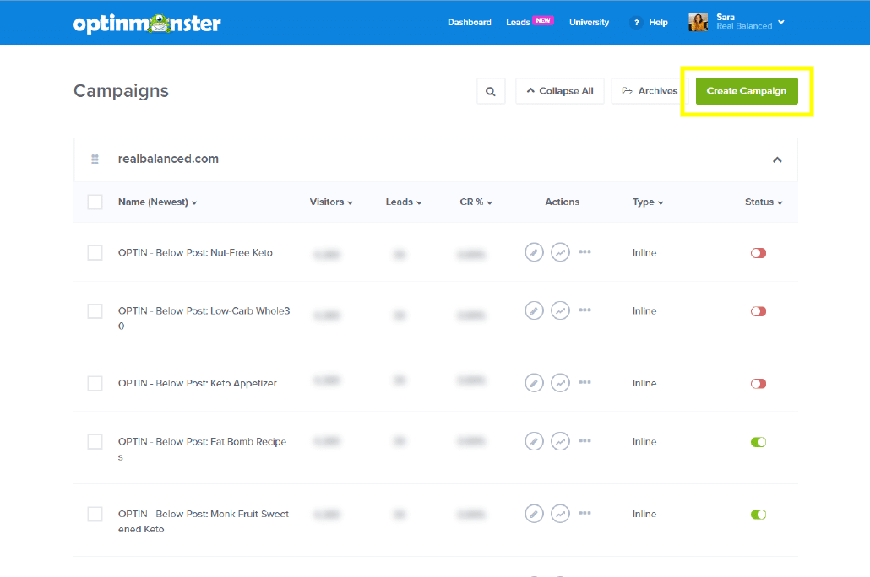Click Sara's profile avatar

click(x=698, y=22)
